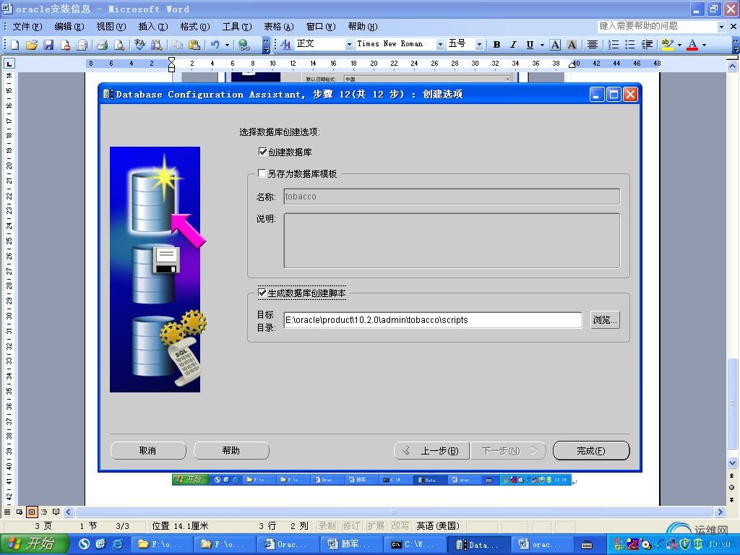Toggle the 创建数据库 checkbox
Image resolution: width=740 pixels, height=555 pixels.
click(262, 152)
